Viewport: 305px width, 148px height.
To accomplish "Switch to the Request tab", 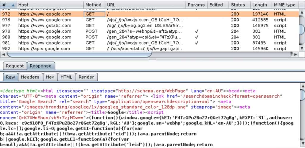I will (x=15, y=66).
